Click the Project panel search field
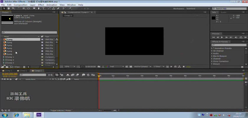 click(29, 32)
